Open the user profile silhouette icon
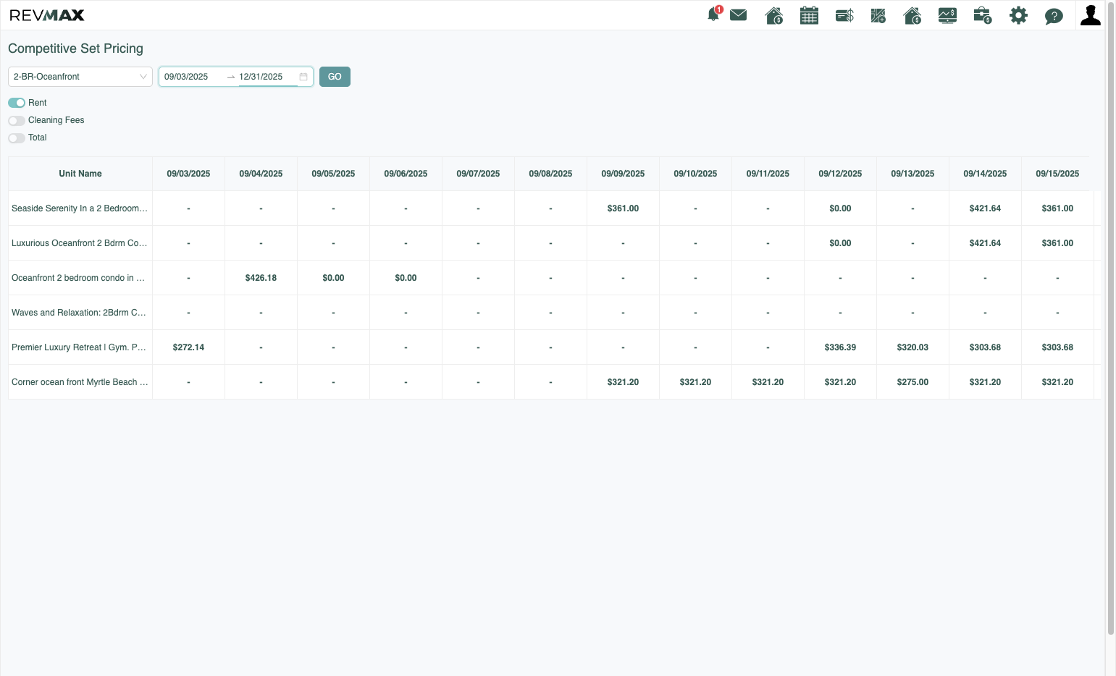Image resolution: width=1116 pixels, height=676 pixels. coord(1091,15)
